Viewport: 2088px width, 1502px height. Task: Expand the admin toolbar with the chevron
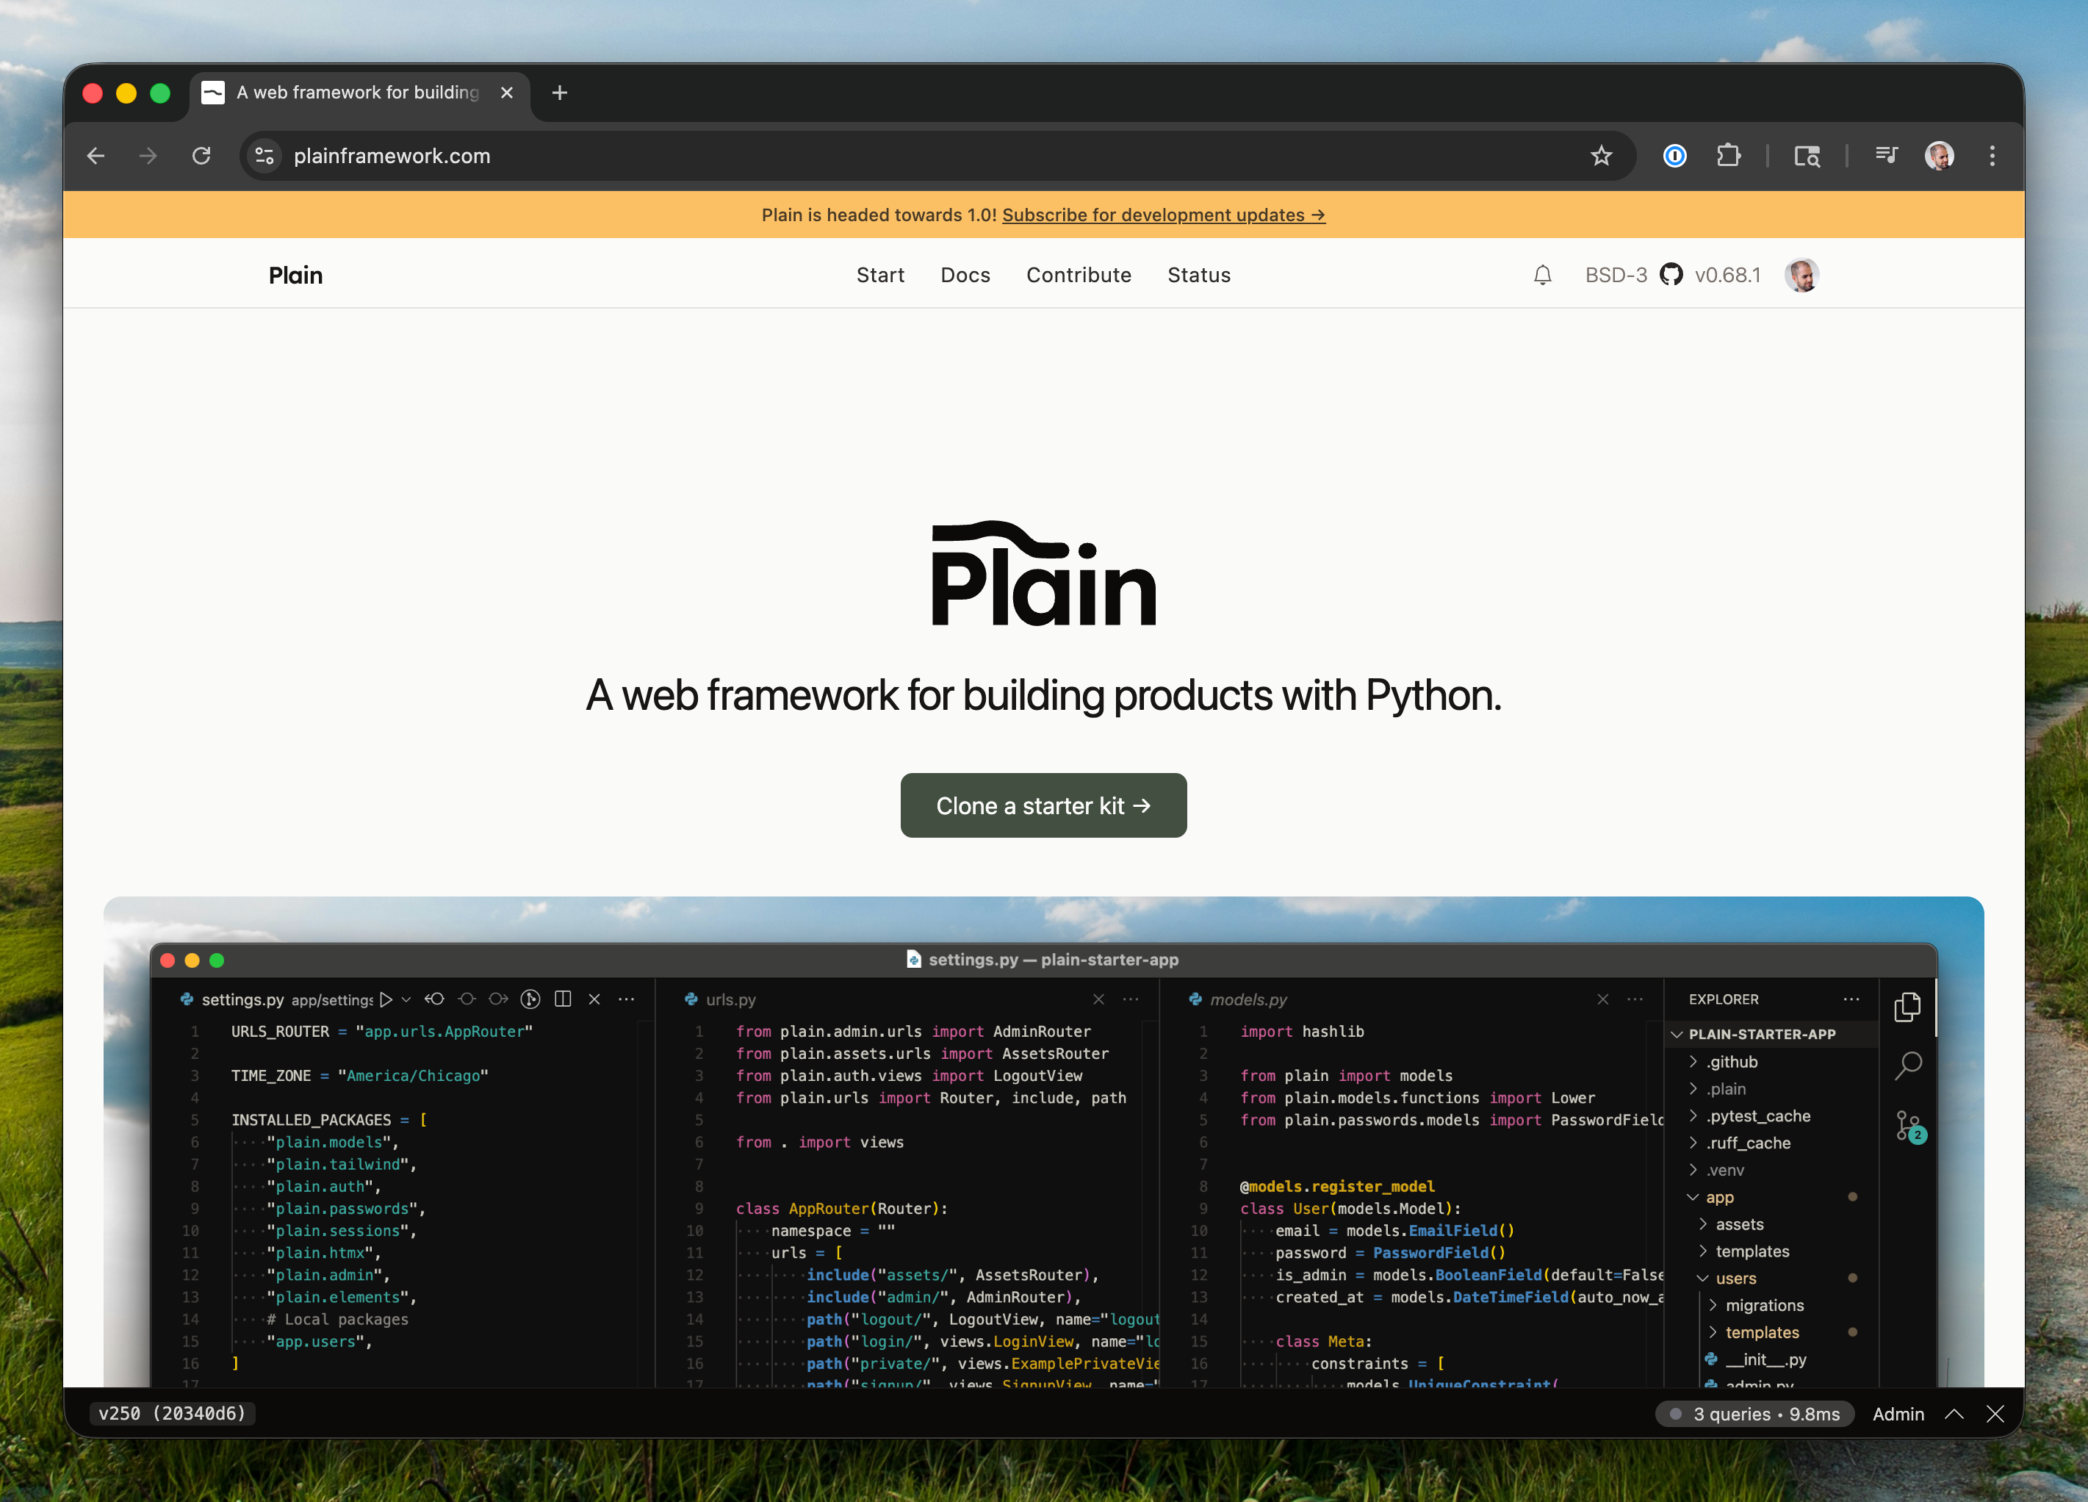pyautogui.click(x=1954, y=1414)
